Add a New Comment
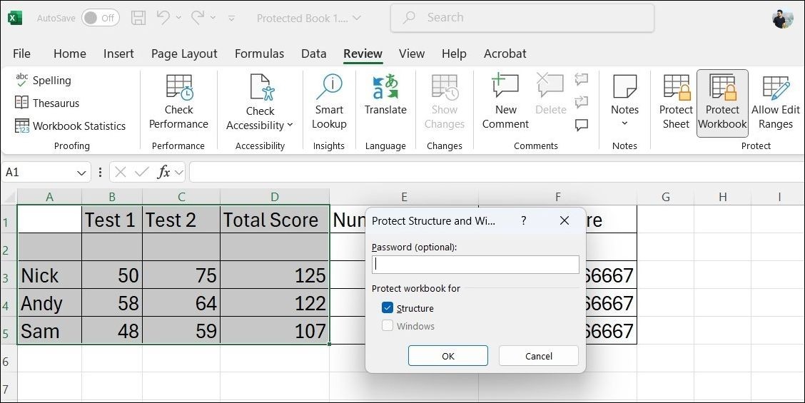The height and width of the screenshot is (403, 805). 506,102
